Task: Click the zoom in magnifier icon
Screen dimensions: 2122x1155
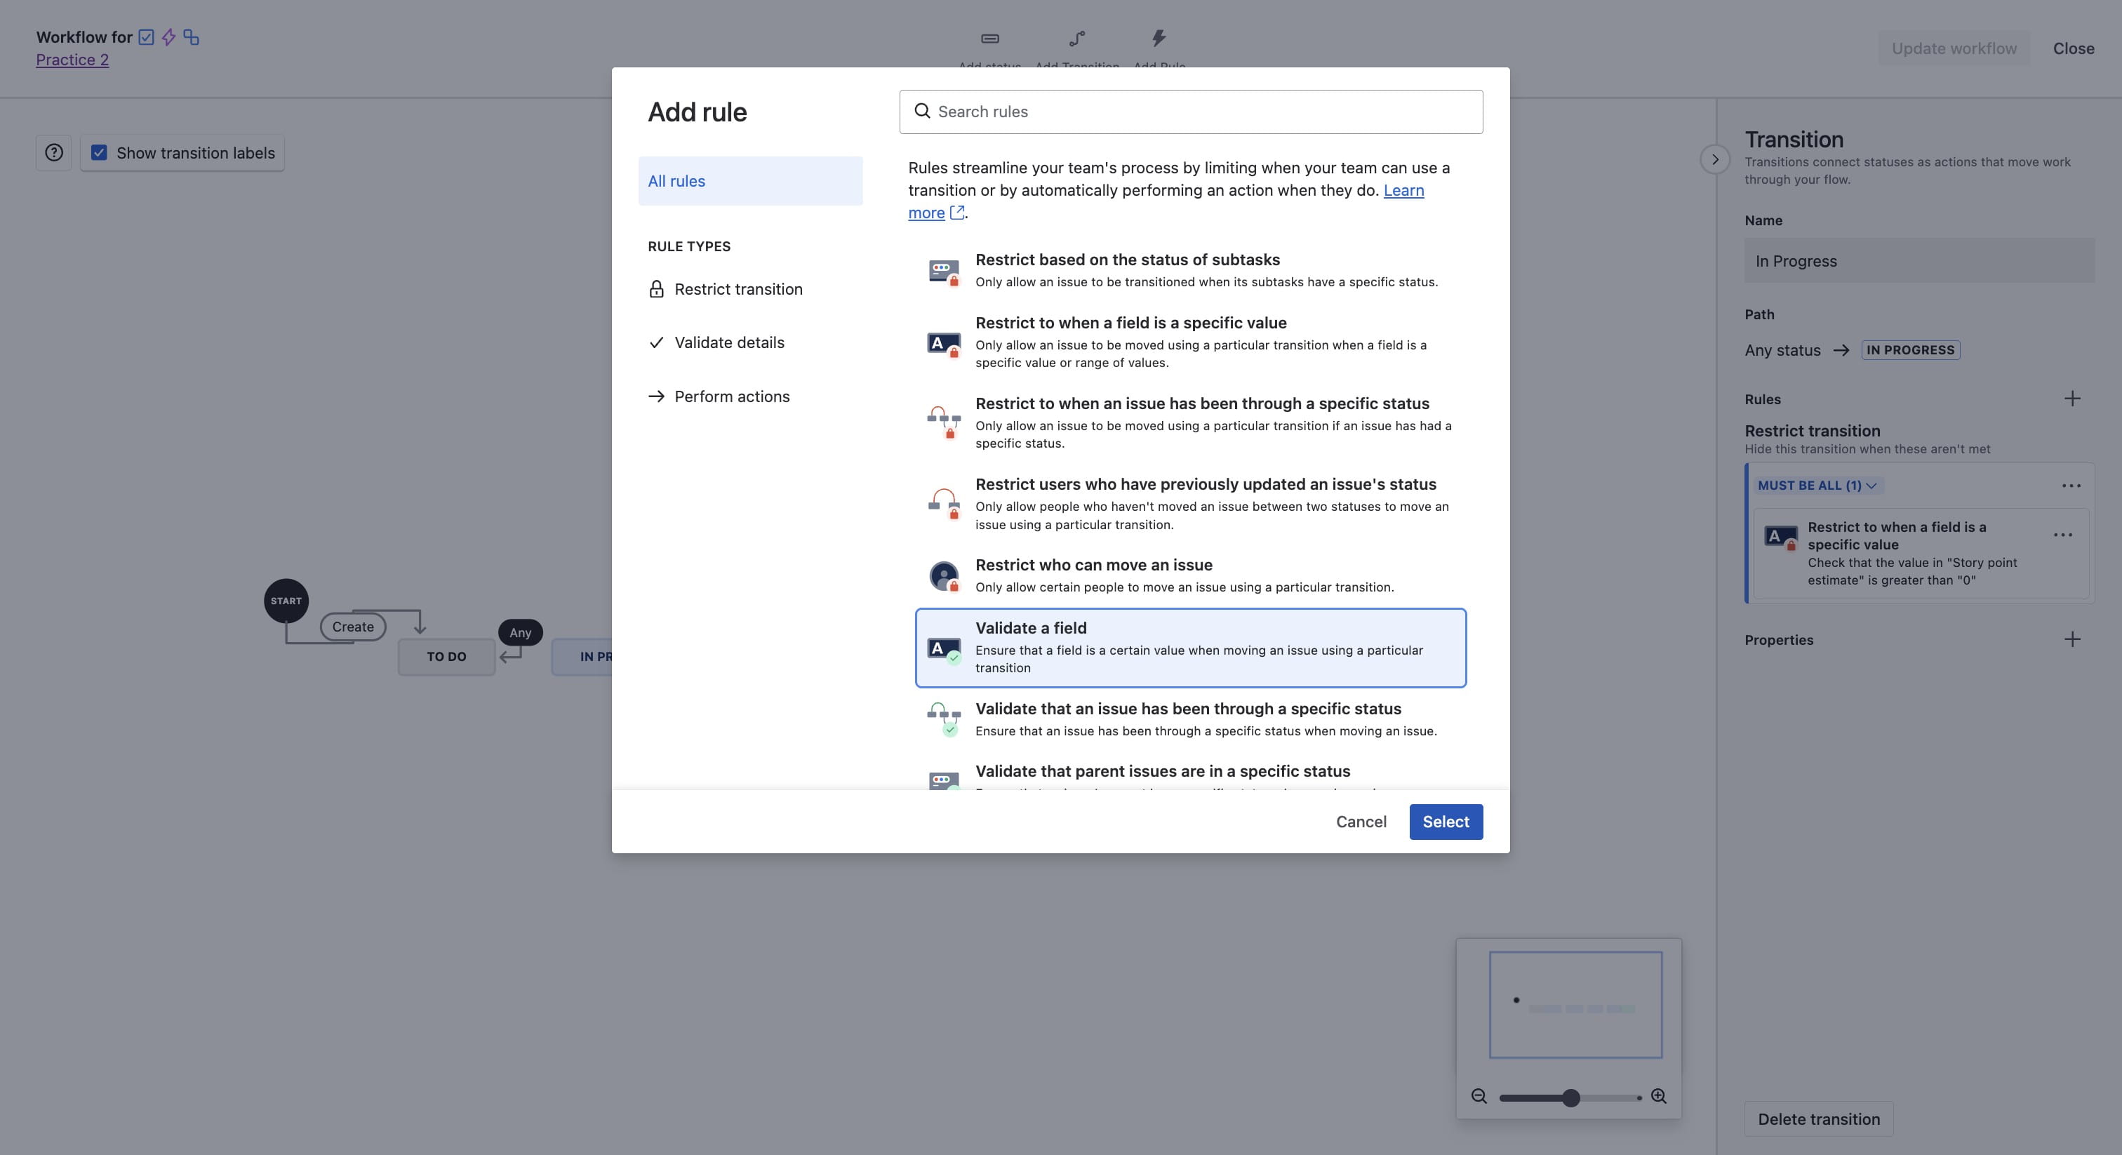Action: 1659,1097
